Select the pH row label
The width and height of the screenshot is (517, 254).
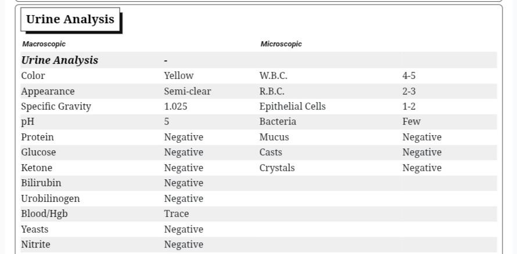(x=28, y=122)
